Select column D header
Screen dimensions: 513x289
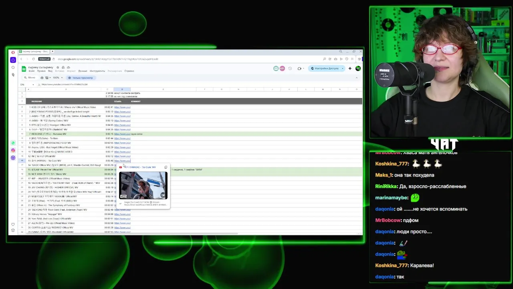click(122, 89)
